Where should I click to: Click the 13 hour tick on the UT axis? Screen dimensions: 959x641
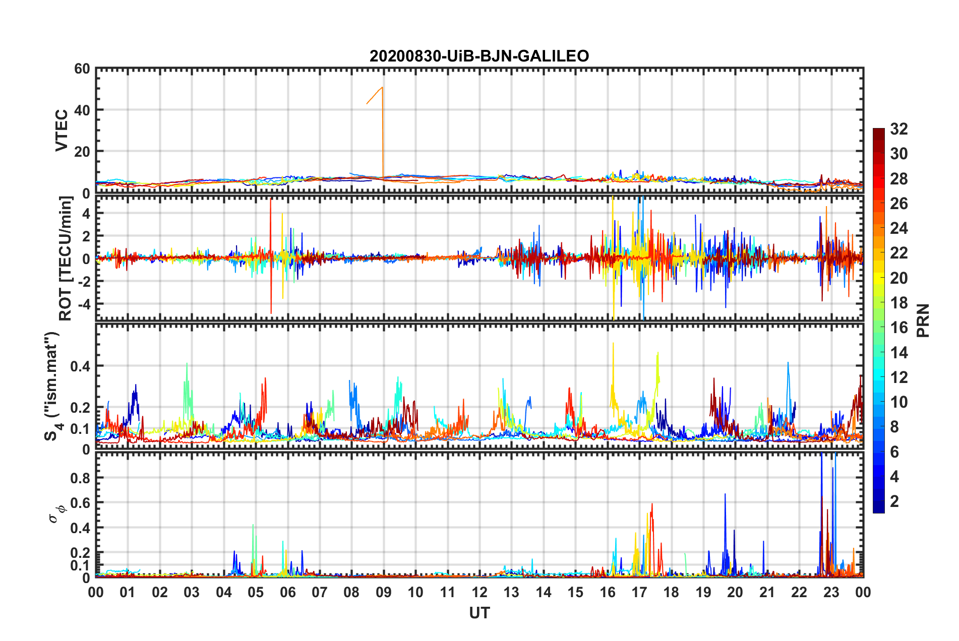pos(511,592)
